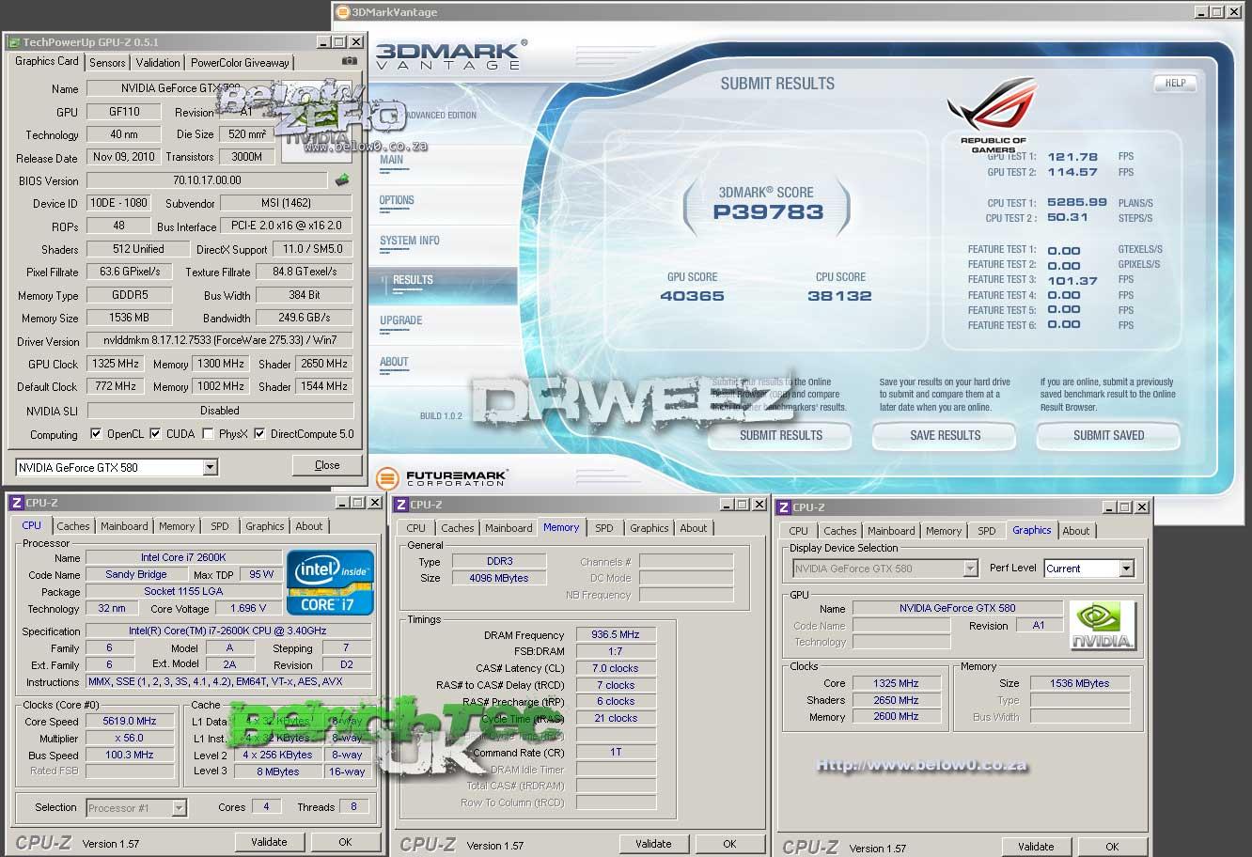Open the Caches tab in the CPU-Z processor window

[73, 526]
